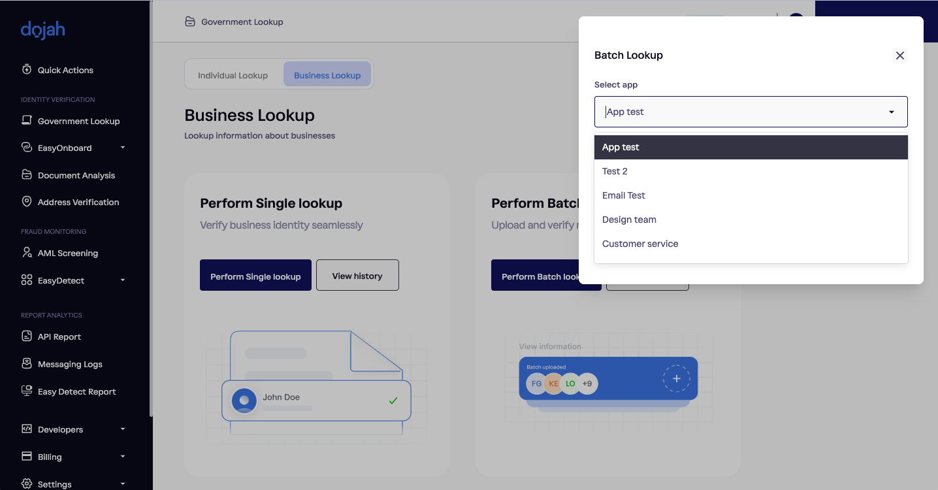
Task: Close the Batch Lookup dialog
Action: (899, 56)
